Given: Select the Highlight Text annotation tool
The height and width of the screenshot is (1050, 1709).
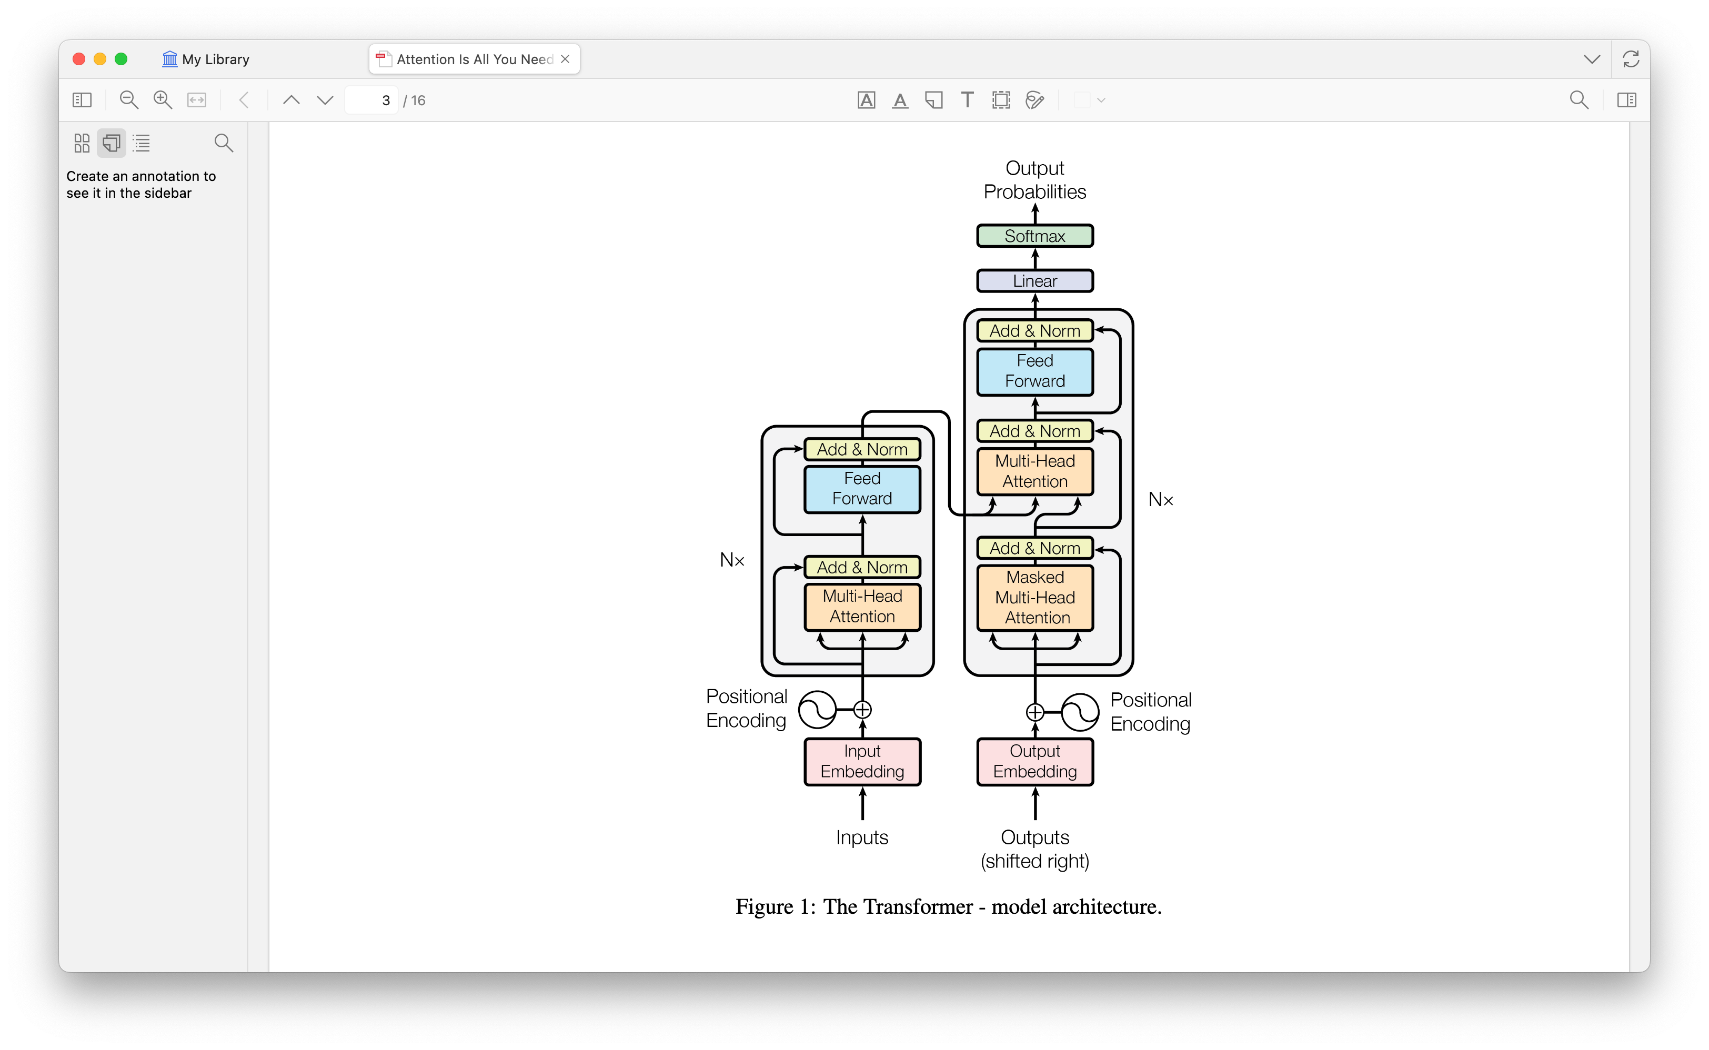Looking at the screenshot, I should click(x=866, y=100).
